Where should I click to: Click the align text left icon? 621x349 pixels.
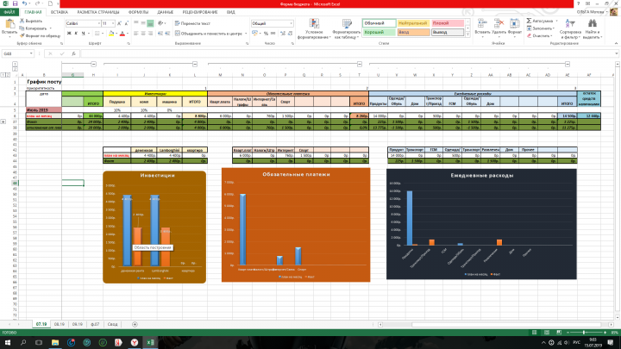[x=136, y=34]
